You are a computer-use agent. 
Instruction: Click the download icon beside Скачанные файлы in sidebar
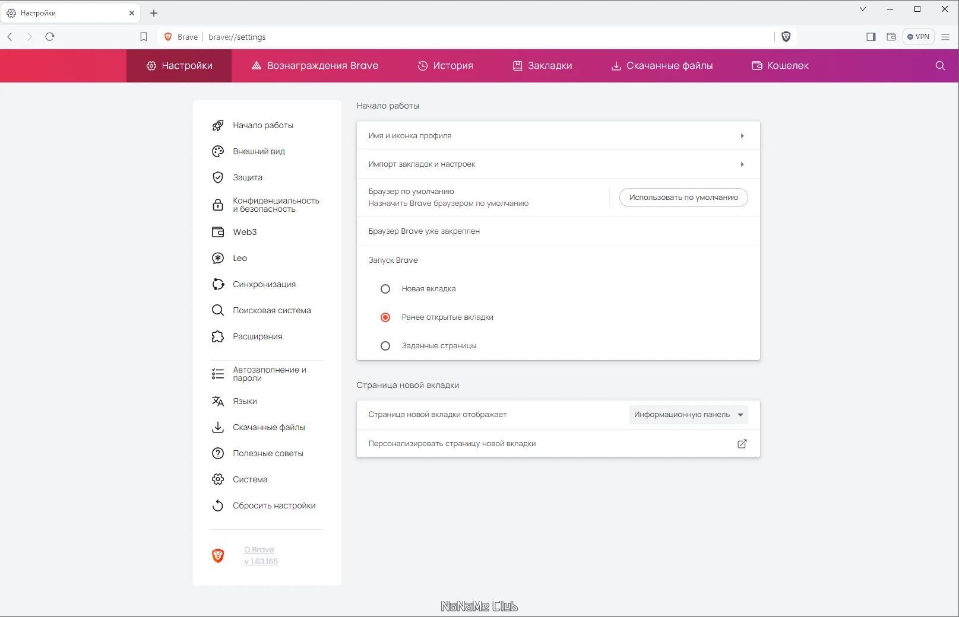coord(218,427)
